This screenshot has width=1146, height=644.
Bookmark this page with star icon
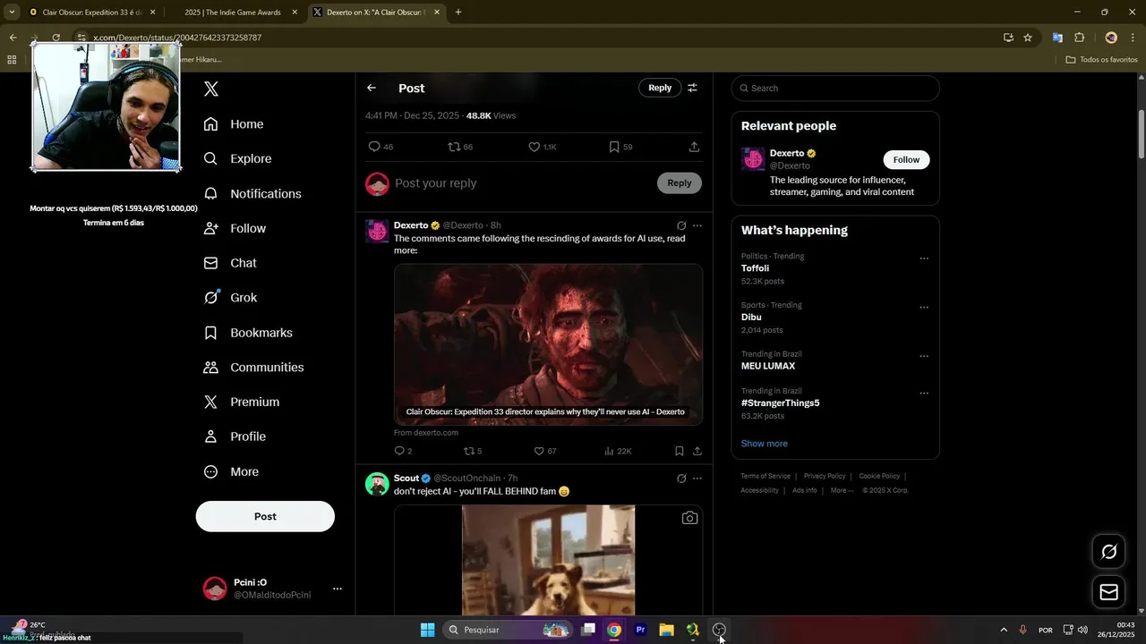pyautogui.click(x=1028, y=38)
